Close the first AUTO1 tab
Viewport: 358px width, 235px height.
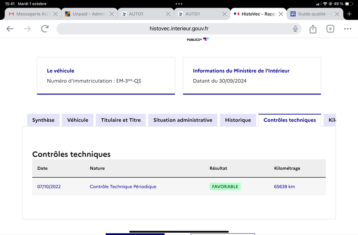pyautogui.click(x=168, y=14)
